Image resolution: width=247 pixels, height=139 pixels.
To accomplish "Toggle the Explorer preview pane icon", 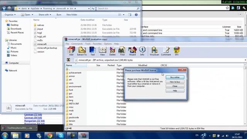I will pyautogui.click(x=130, y=15).
